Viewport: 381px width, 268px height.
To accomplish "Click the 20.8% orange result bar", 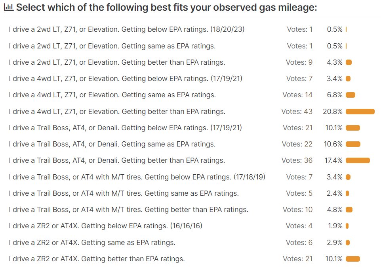I will click(360, 112).
